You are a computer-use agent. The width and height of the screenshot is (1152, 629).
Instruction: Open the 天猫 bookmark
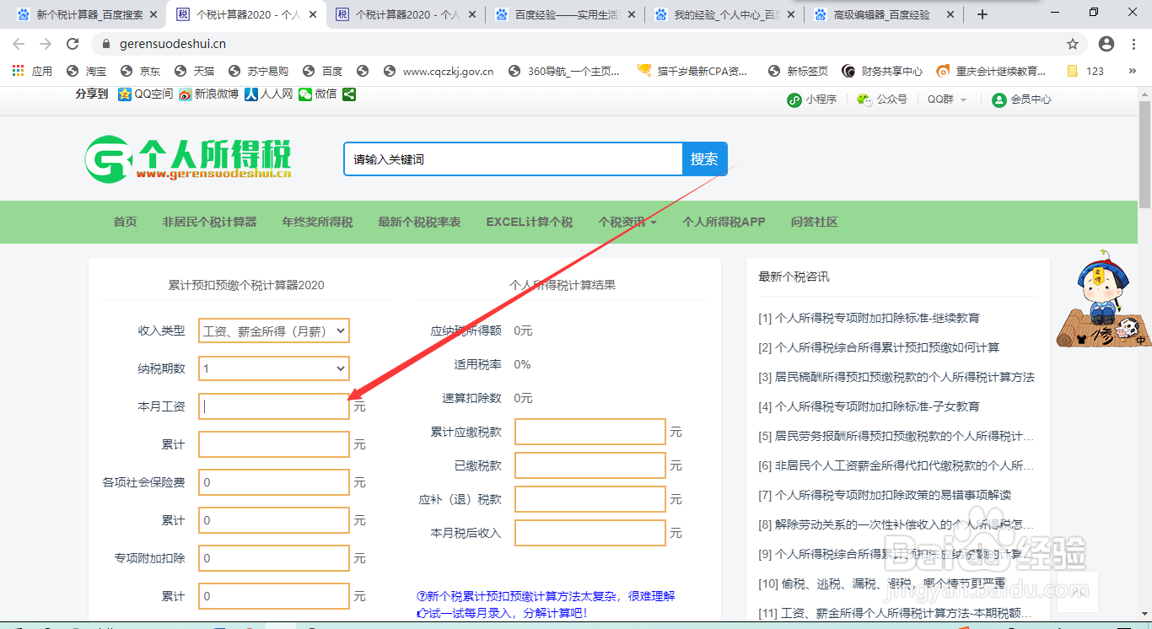(195, 71)
